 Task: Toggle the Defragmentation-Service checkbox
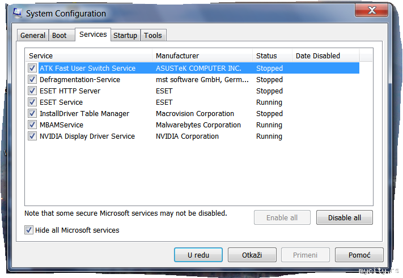(32, 80)
